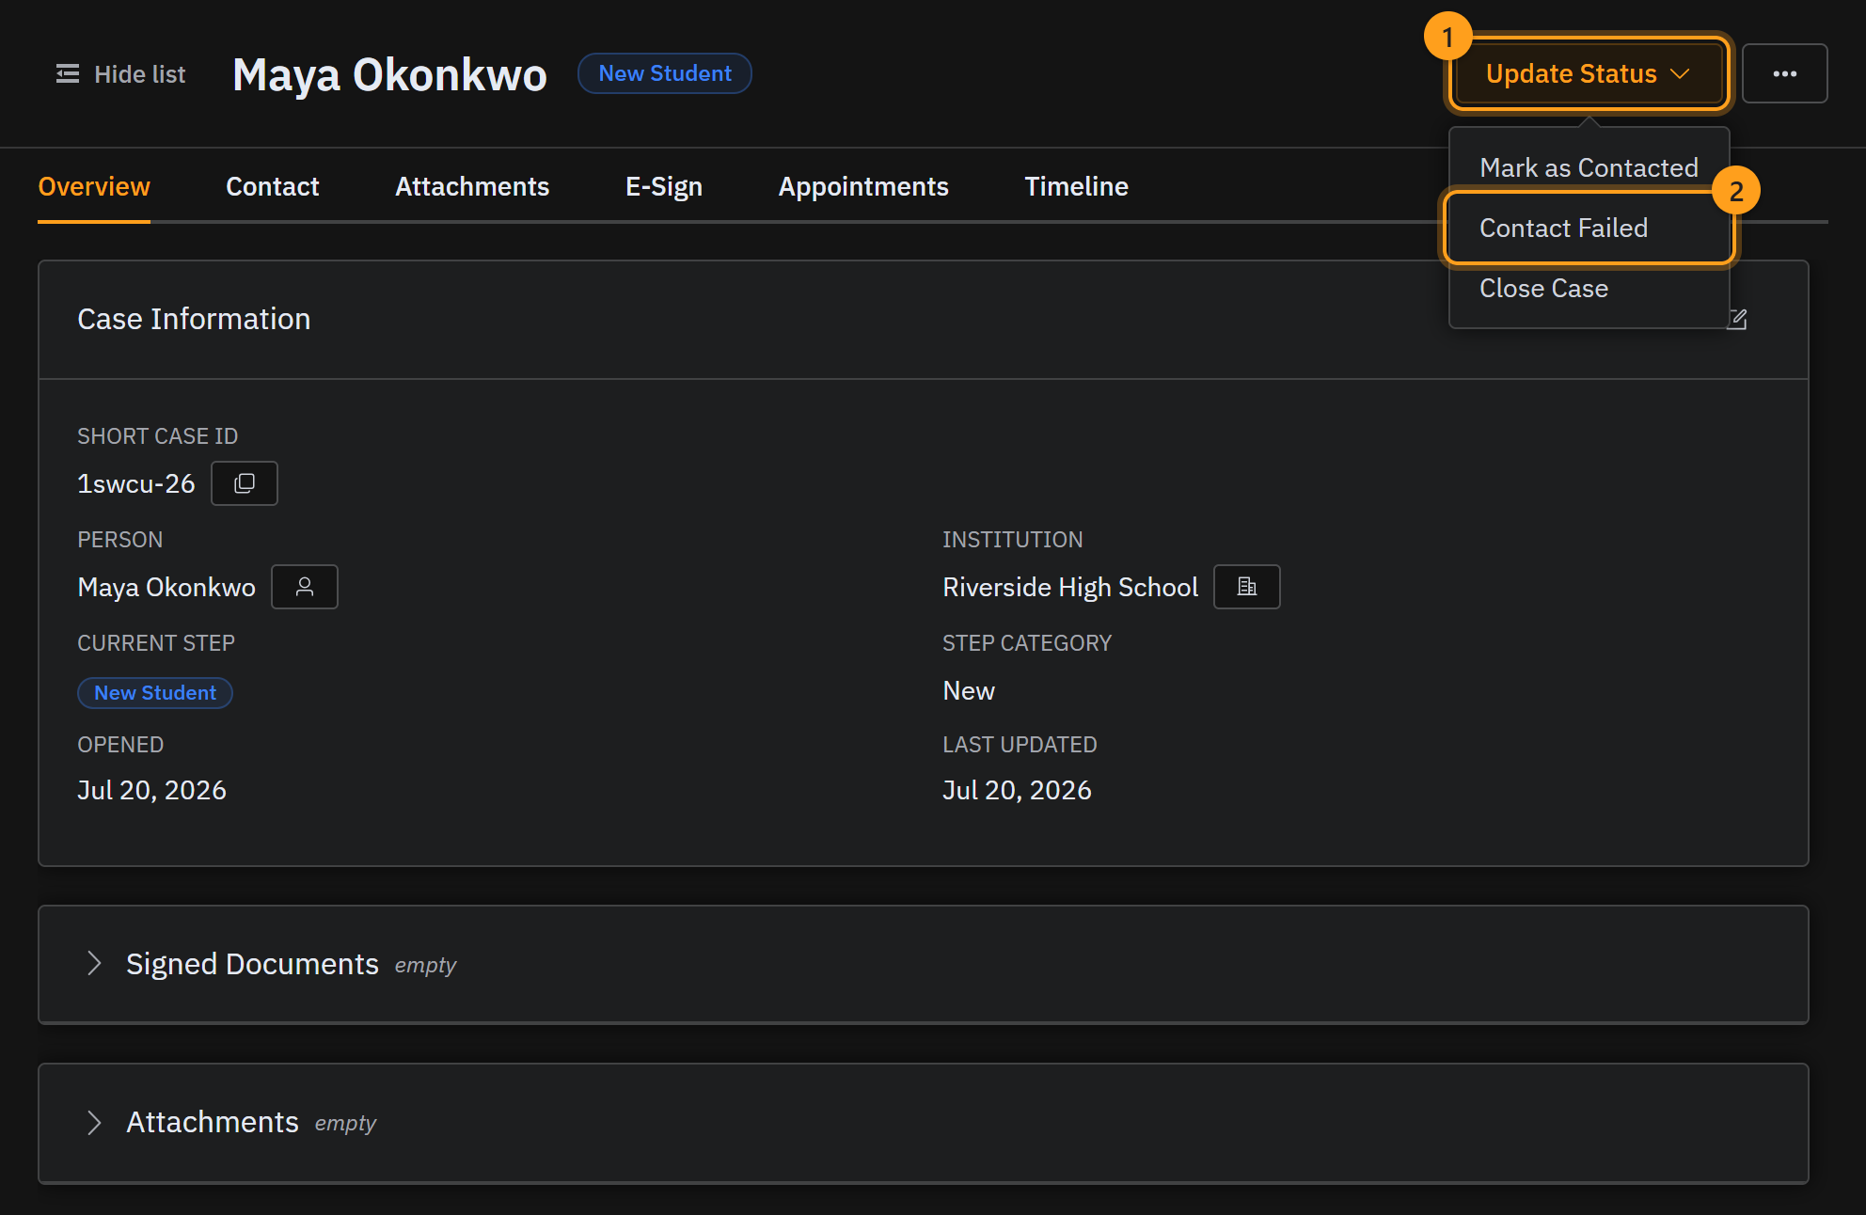Viewport: 1866px width, 1215px height.
Task: Copy the short case ID 1swcu-26
Action: pos(245,483)
